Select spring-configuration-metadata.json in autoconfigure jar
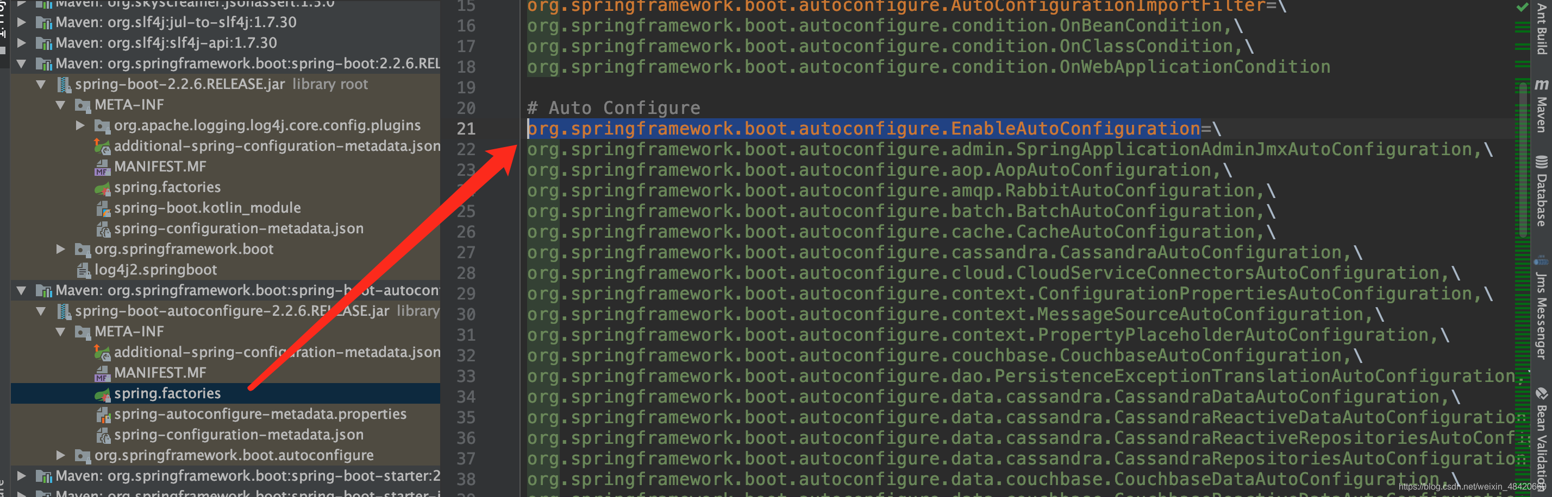 click(239, 435)
